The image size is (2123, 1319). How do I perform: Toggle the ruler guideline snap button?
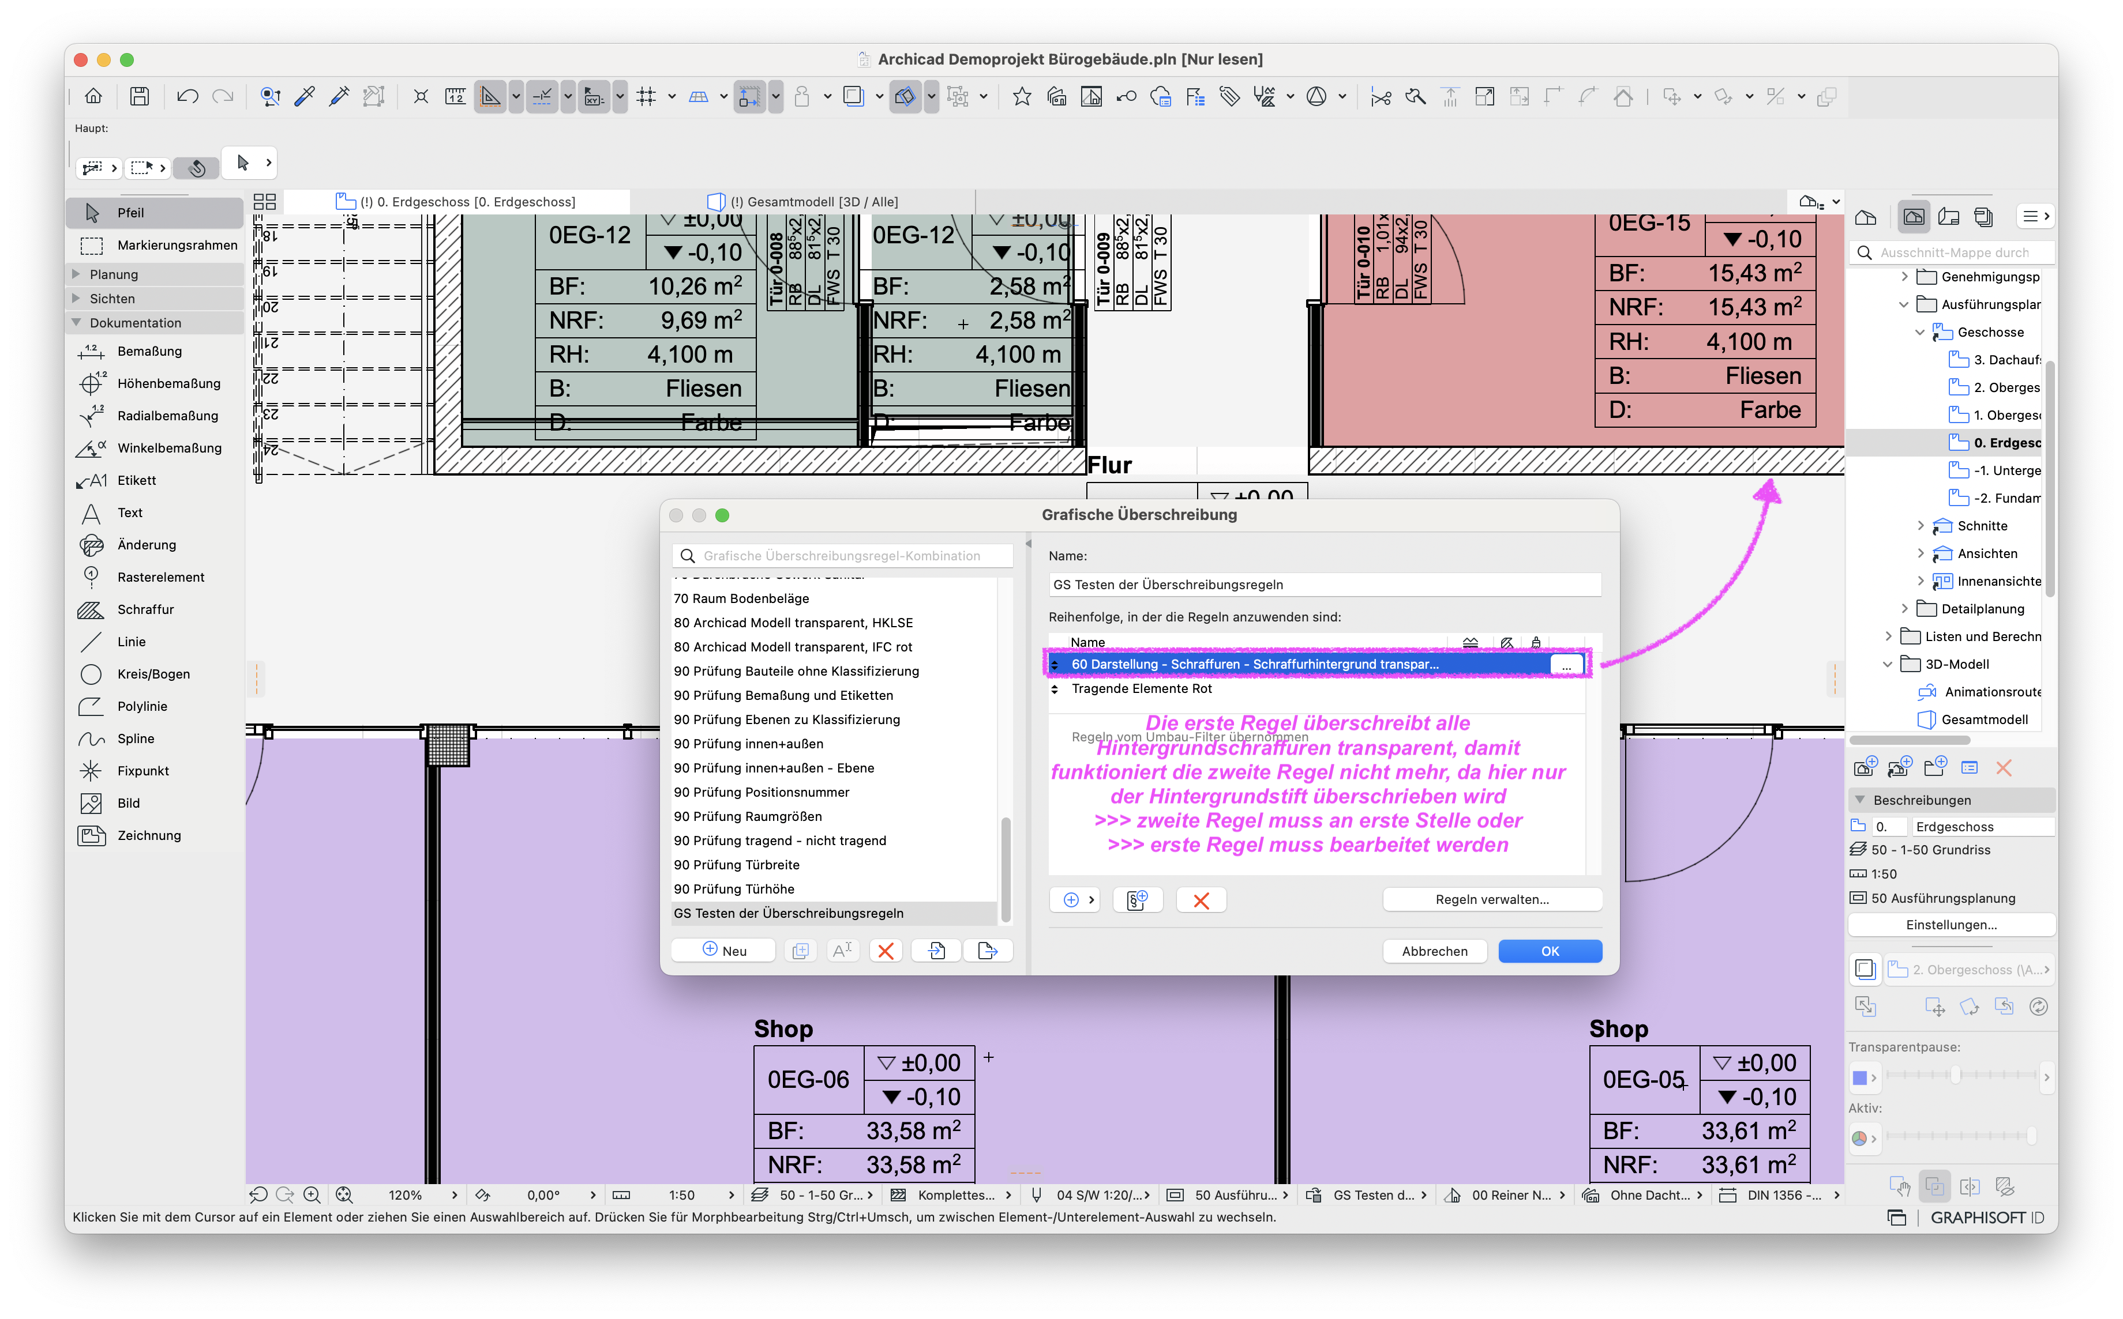tap(490, 96)
